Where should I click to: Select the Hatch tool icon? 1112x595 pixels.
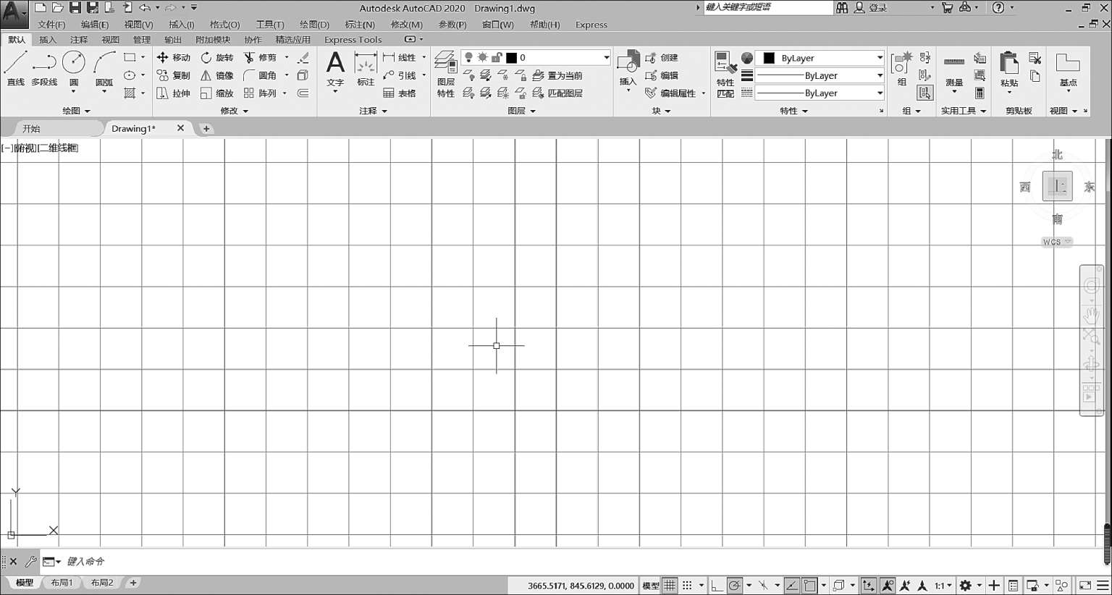point(130,93)
